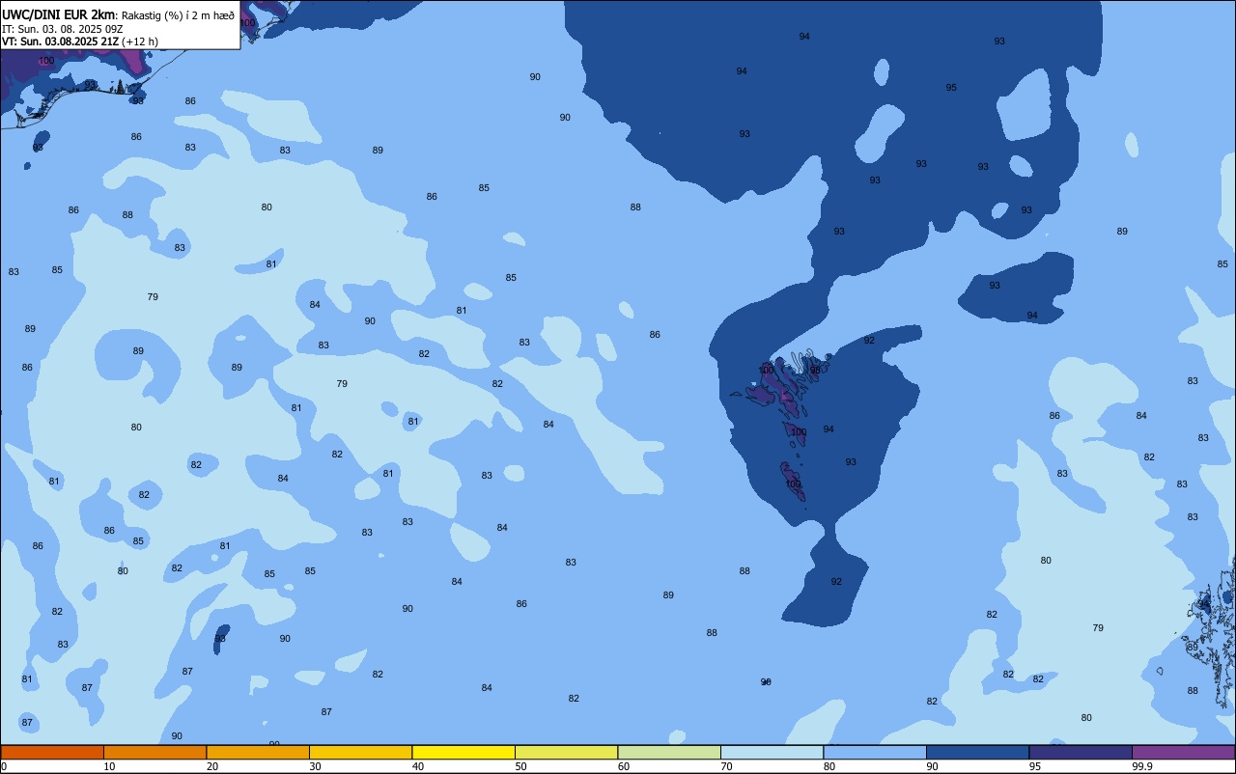Click the '60' legend scale label
This screenshot has width=1236, height=774.
624,766
